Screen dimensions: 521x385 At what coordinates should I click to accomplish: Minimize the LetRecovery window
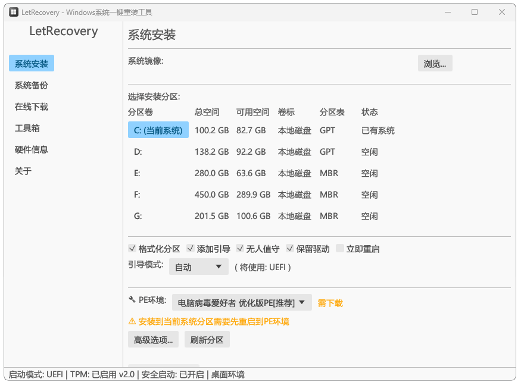click(x=447, y=12)
